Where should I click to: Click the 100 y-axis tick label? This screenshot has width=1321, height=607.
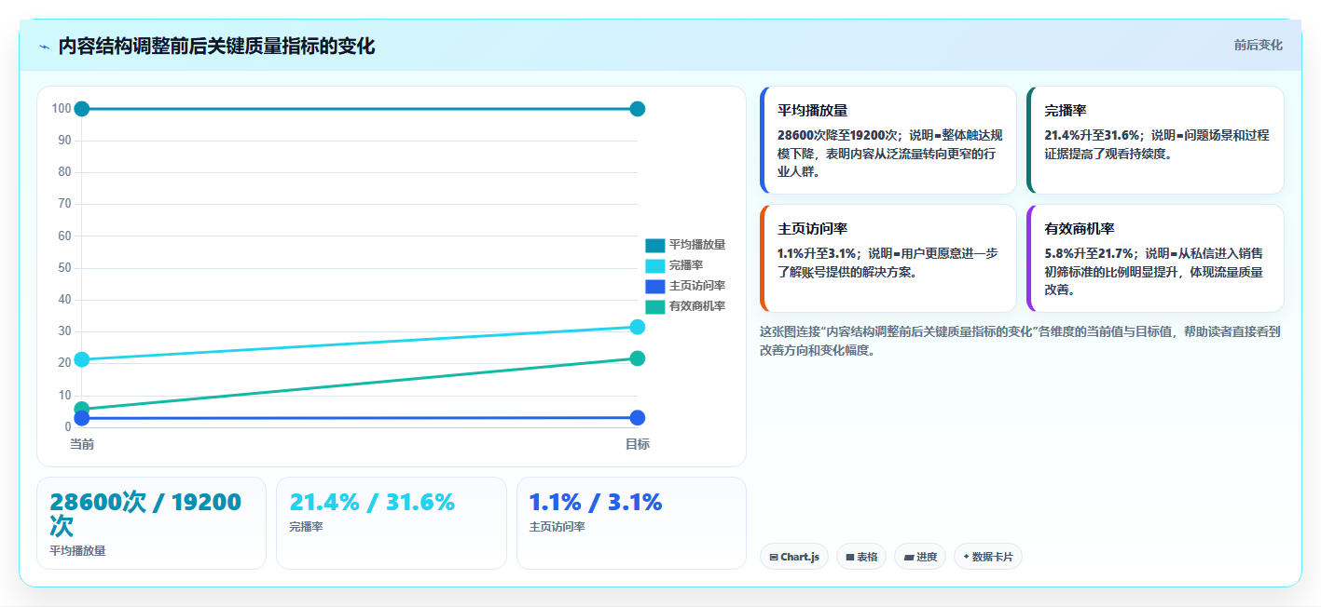point(62,109)
